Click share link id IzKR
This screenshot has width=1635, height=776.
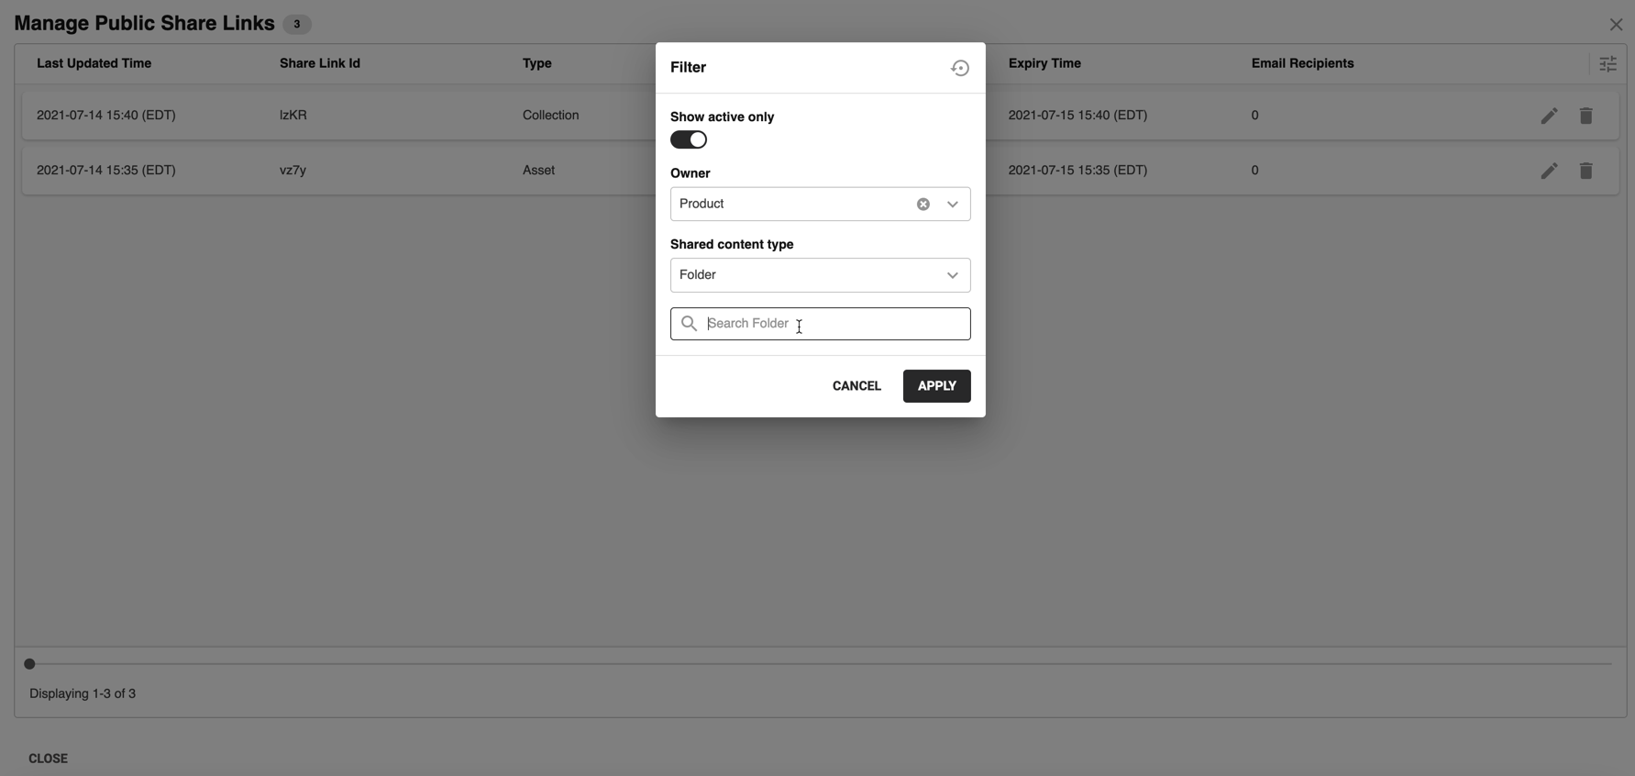pyautogui.click(x=293, y=116)
